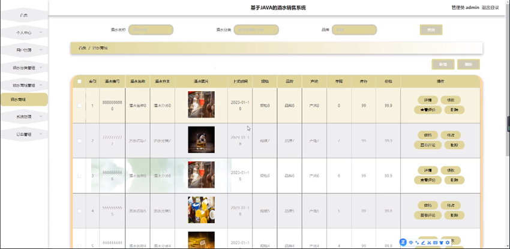
Task: Open the skin shirt icon on the IME toolbar
Action: pyautogui.click(x=442, y=242)
